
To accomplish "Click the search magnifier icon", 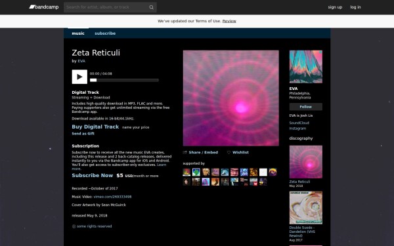I will 151,7.
